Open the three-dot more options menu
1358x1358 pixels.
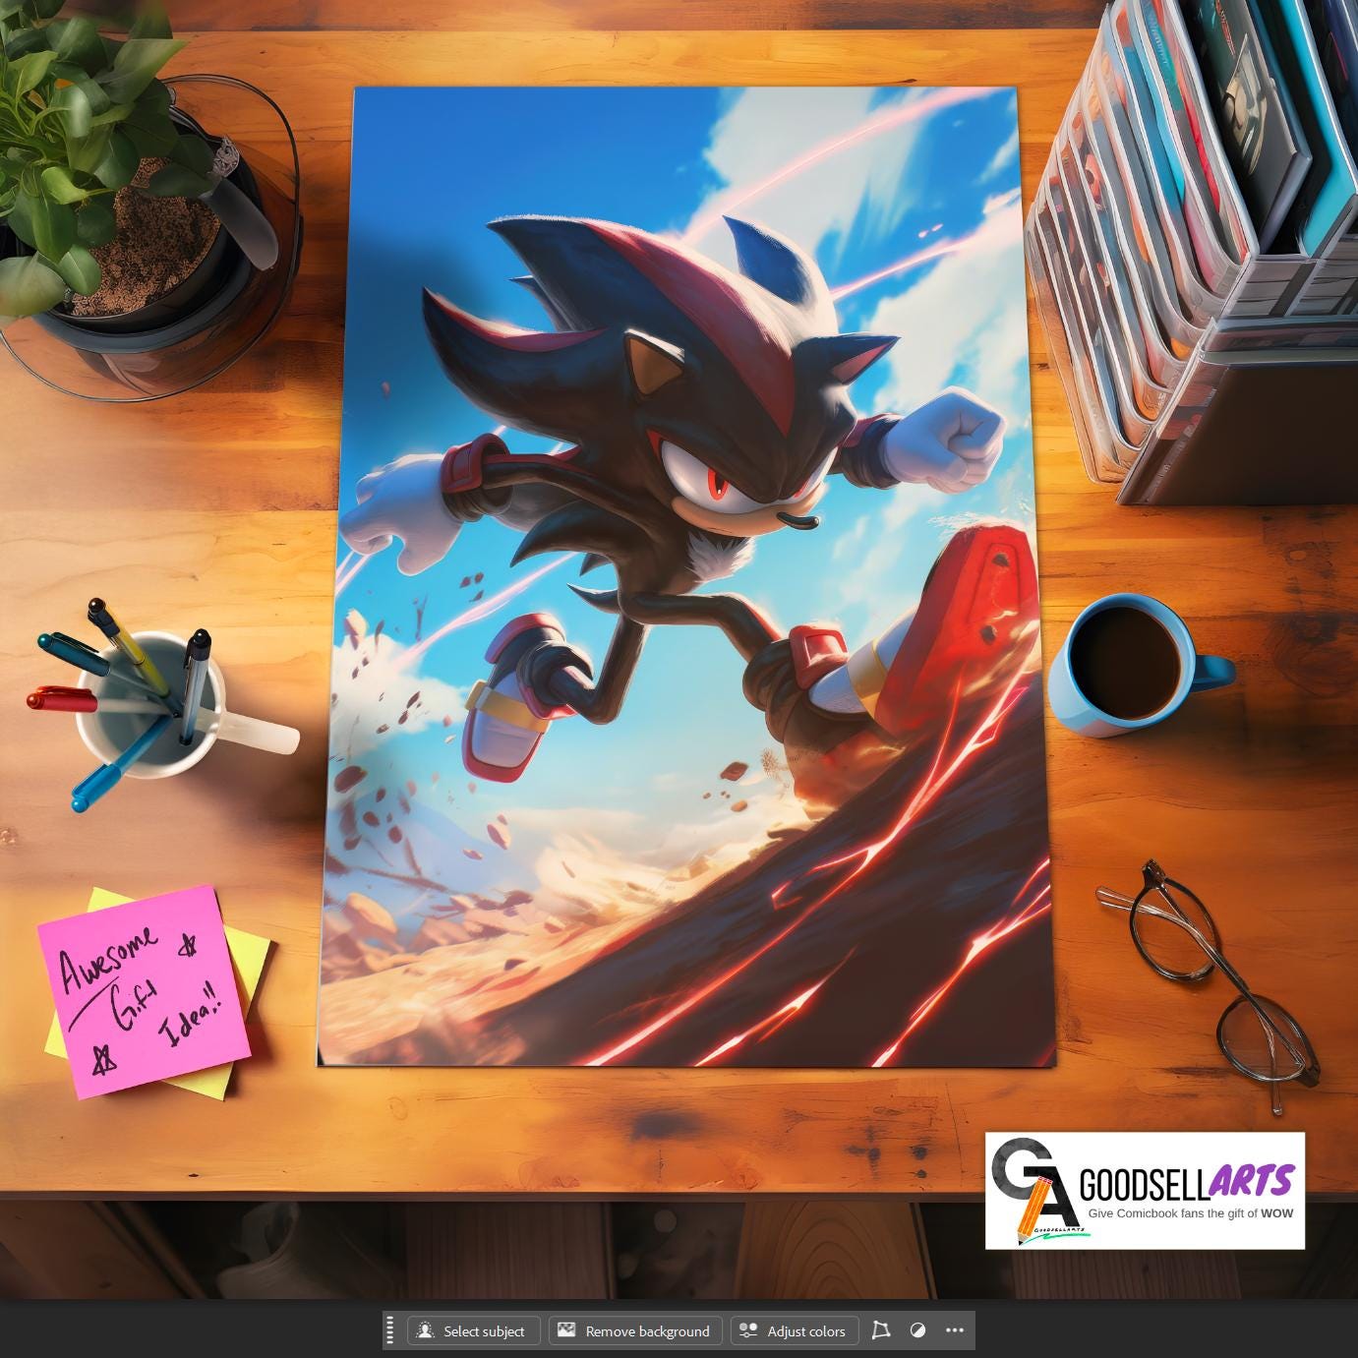click(x=954, y=1330)
